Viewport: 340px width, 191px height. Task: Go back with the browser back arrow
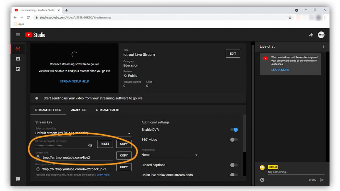point(15,17)
